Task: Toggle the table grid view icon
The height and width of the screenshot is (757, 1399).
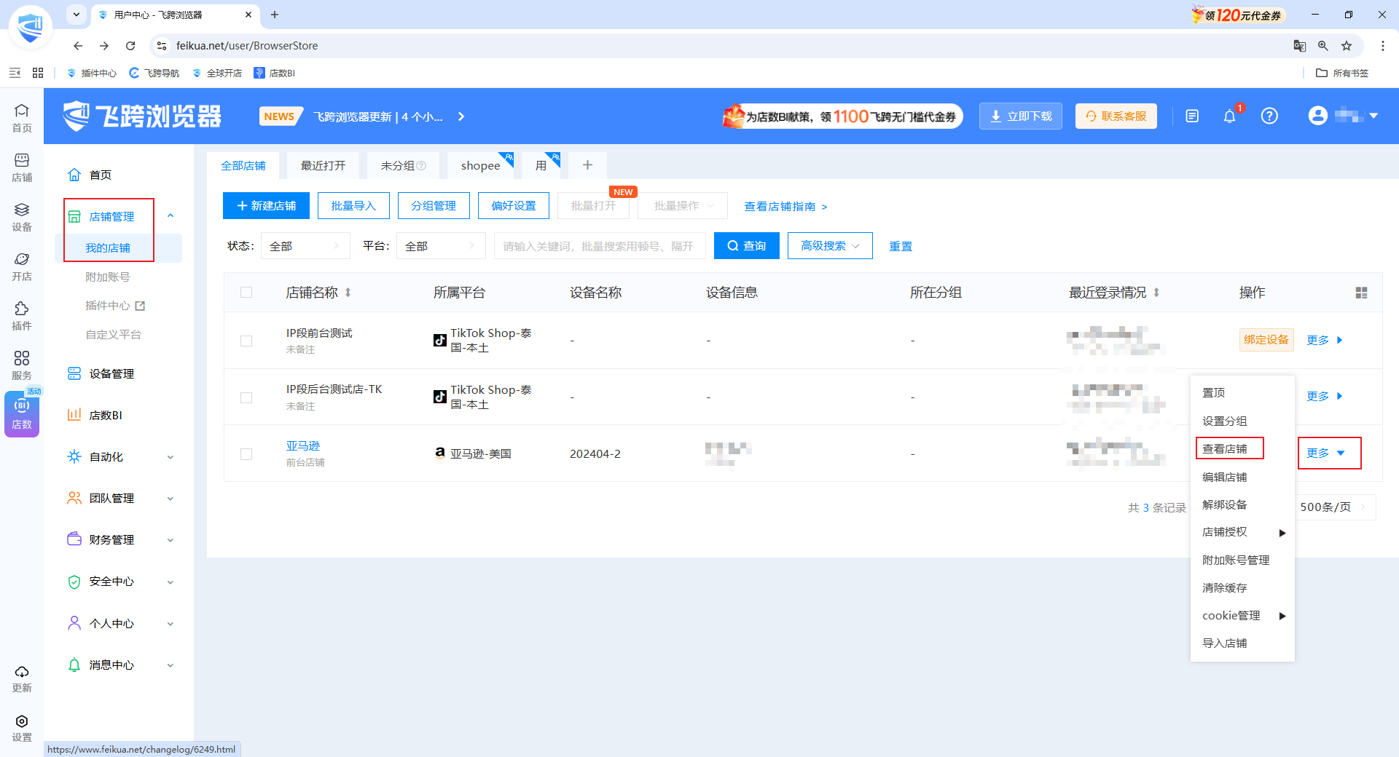Action: pyautogui.click(x=1361, y=293)
